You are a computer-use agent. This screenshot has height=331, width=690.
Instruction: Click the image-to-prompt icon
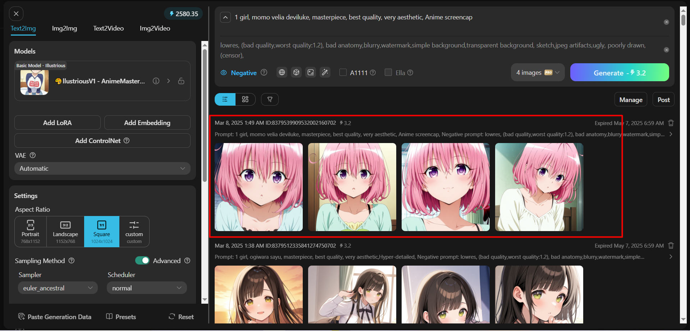(311, 72)
